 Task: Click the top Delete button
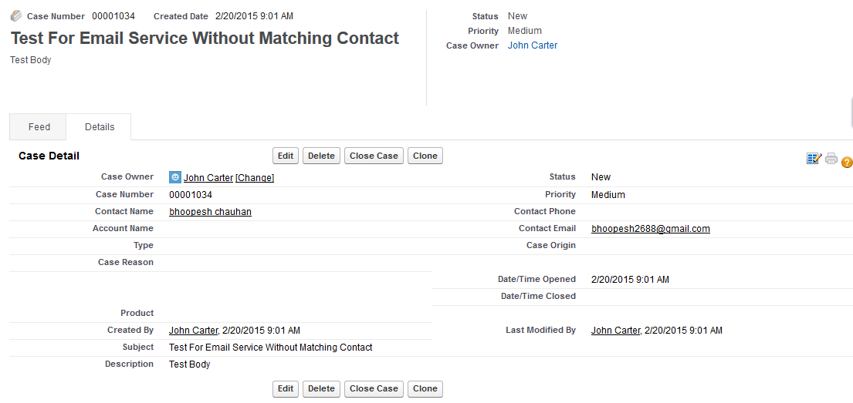coord(321,156)
